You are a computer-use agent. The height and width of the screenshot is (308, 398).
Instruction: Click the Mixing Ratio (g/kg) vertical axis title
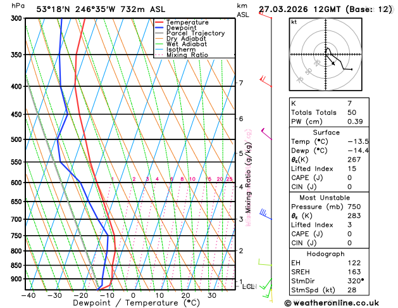248,178
